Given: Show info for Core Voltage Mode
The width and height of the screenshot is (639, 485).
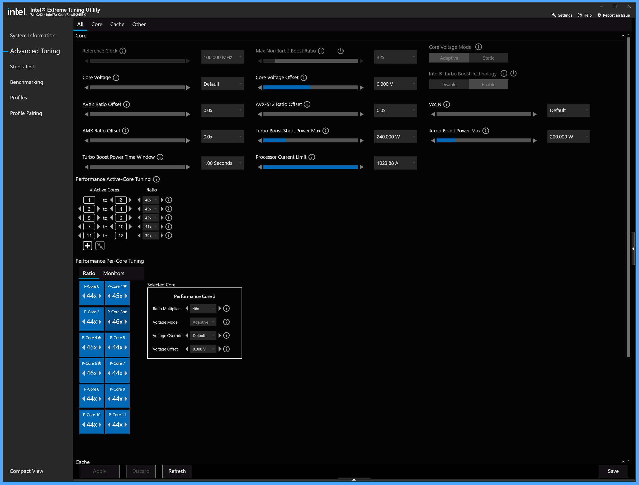Looking at the screenshot, I should click(x=478, y=47).
